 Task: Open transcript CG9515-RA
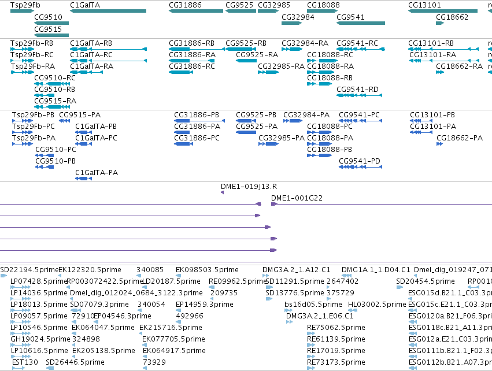click(x=56, y=101)
